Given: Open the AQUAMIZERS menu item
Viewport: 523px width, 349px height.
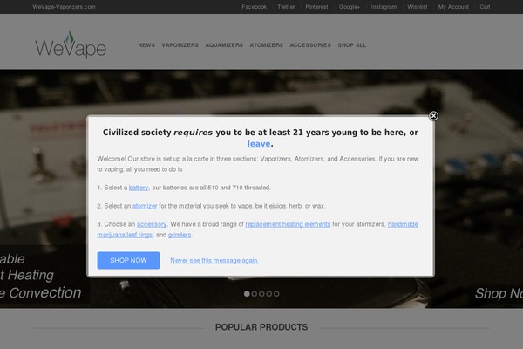Looking at the screenshot, I should [224, 45].
